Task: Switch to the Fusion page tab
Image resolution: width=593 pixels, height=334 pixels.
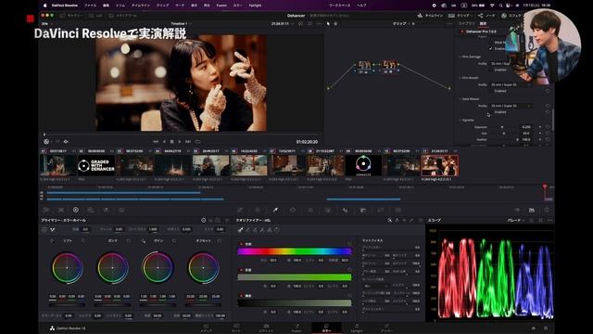Action: pyautogui.click(x=296, y=328)
